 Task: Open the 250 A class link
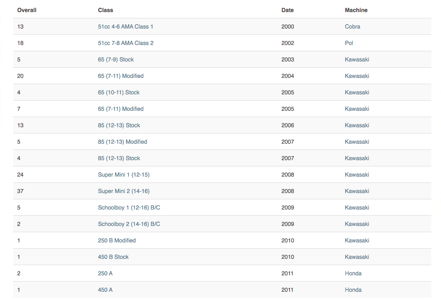(x=105, y=273)
